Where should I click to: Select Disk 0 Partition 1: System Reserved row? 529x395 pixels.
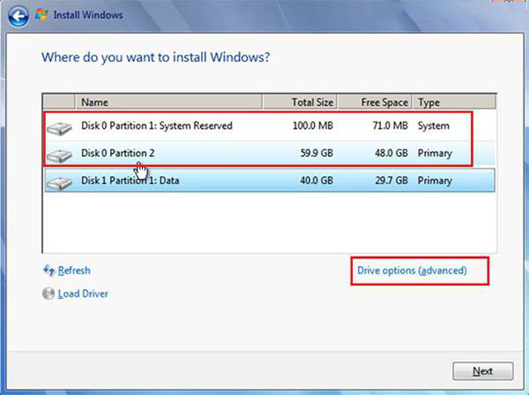157,126
